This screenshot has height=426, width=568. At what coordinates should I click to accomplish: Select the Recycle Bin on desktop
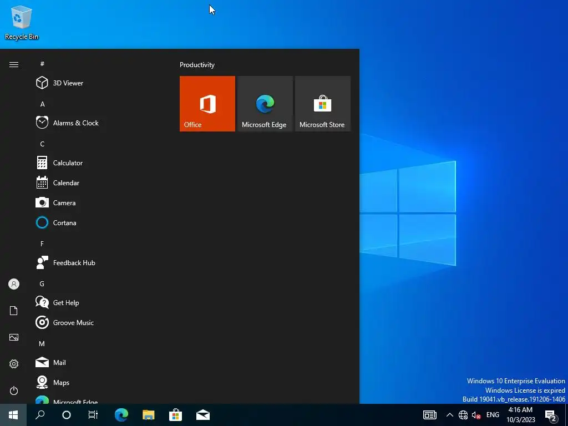coord(22,22)
